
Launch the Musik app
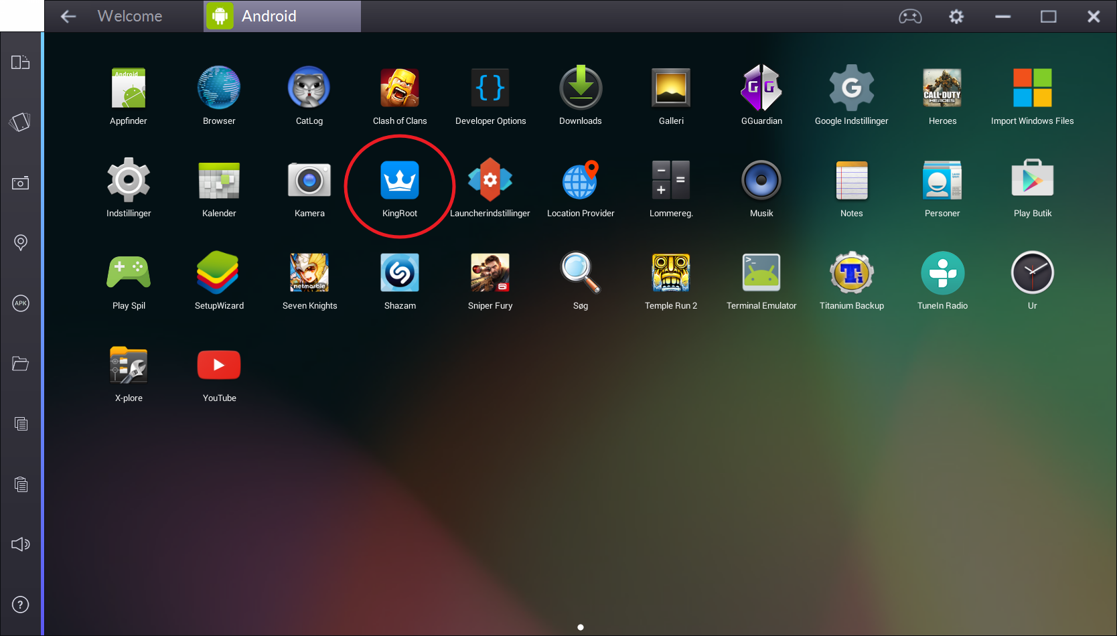pyautogui.click(x=761, y=180)
